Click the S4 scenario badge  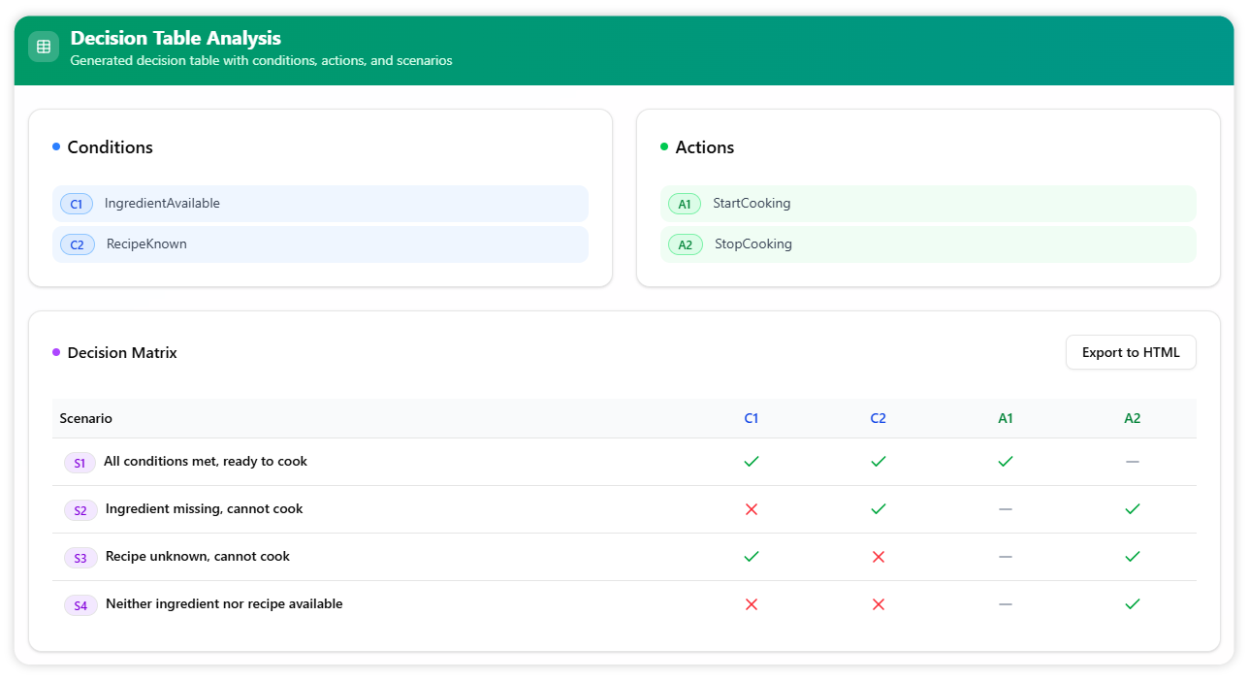pyautogui.click(x=80, y=605)
